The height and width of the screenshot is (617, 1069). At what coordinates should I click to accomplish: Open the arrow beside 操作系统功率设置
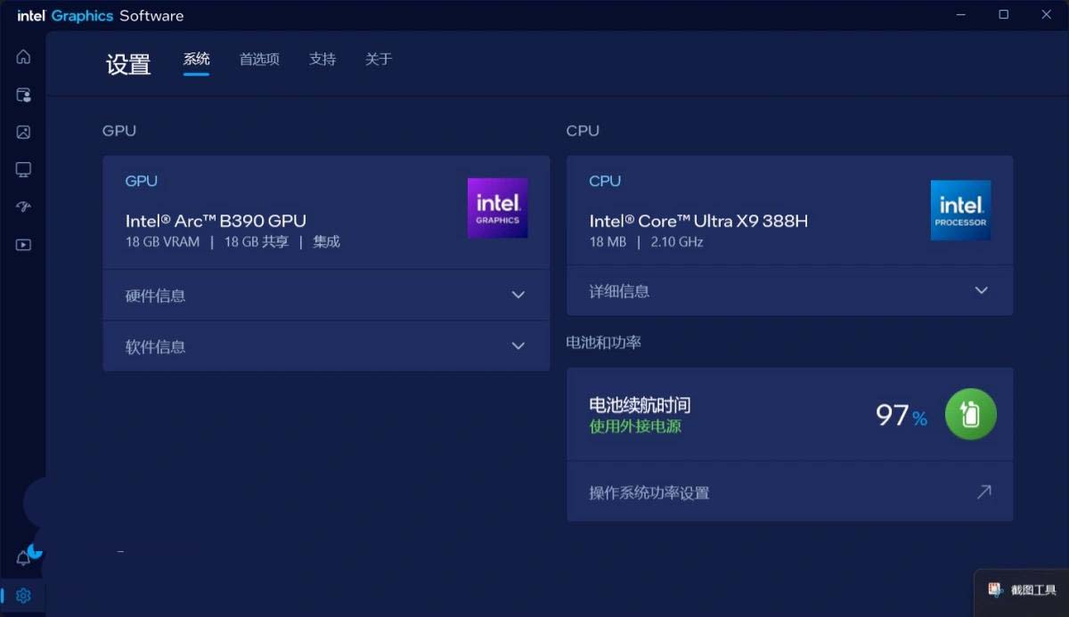(x=983, y=491)
